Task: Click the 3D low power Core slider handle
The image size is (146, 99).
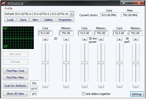Action: (84, 63)
